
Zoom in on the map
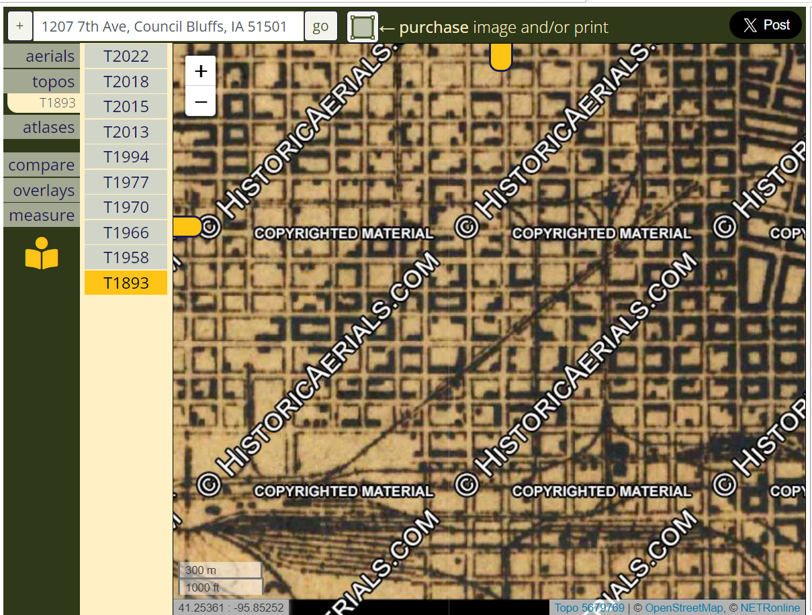point(200,71)
